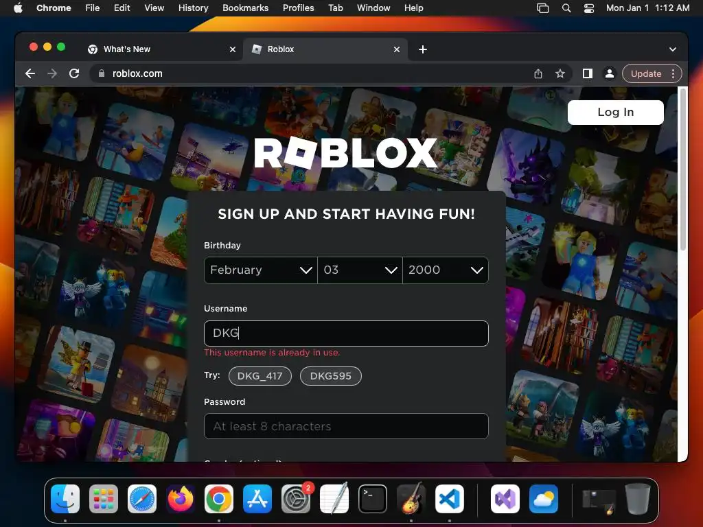Image resolution: width=703 pixels, height=527 pixels.
Task: Open Weather app from the Dock
Action: [544, 499]
